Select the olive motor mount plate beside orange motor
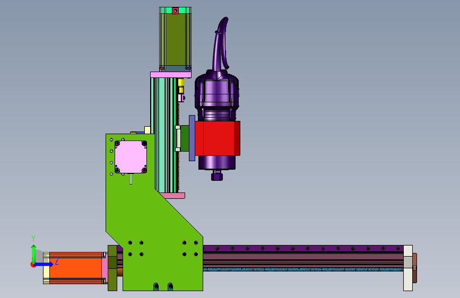The height and width of the screenshot is (298, 460). [x=112, y=268]
